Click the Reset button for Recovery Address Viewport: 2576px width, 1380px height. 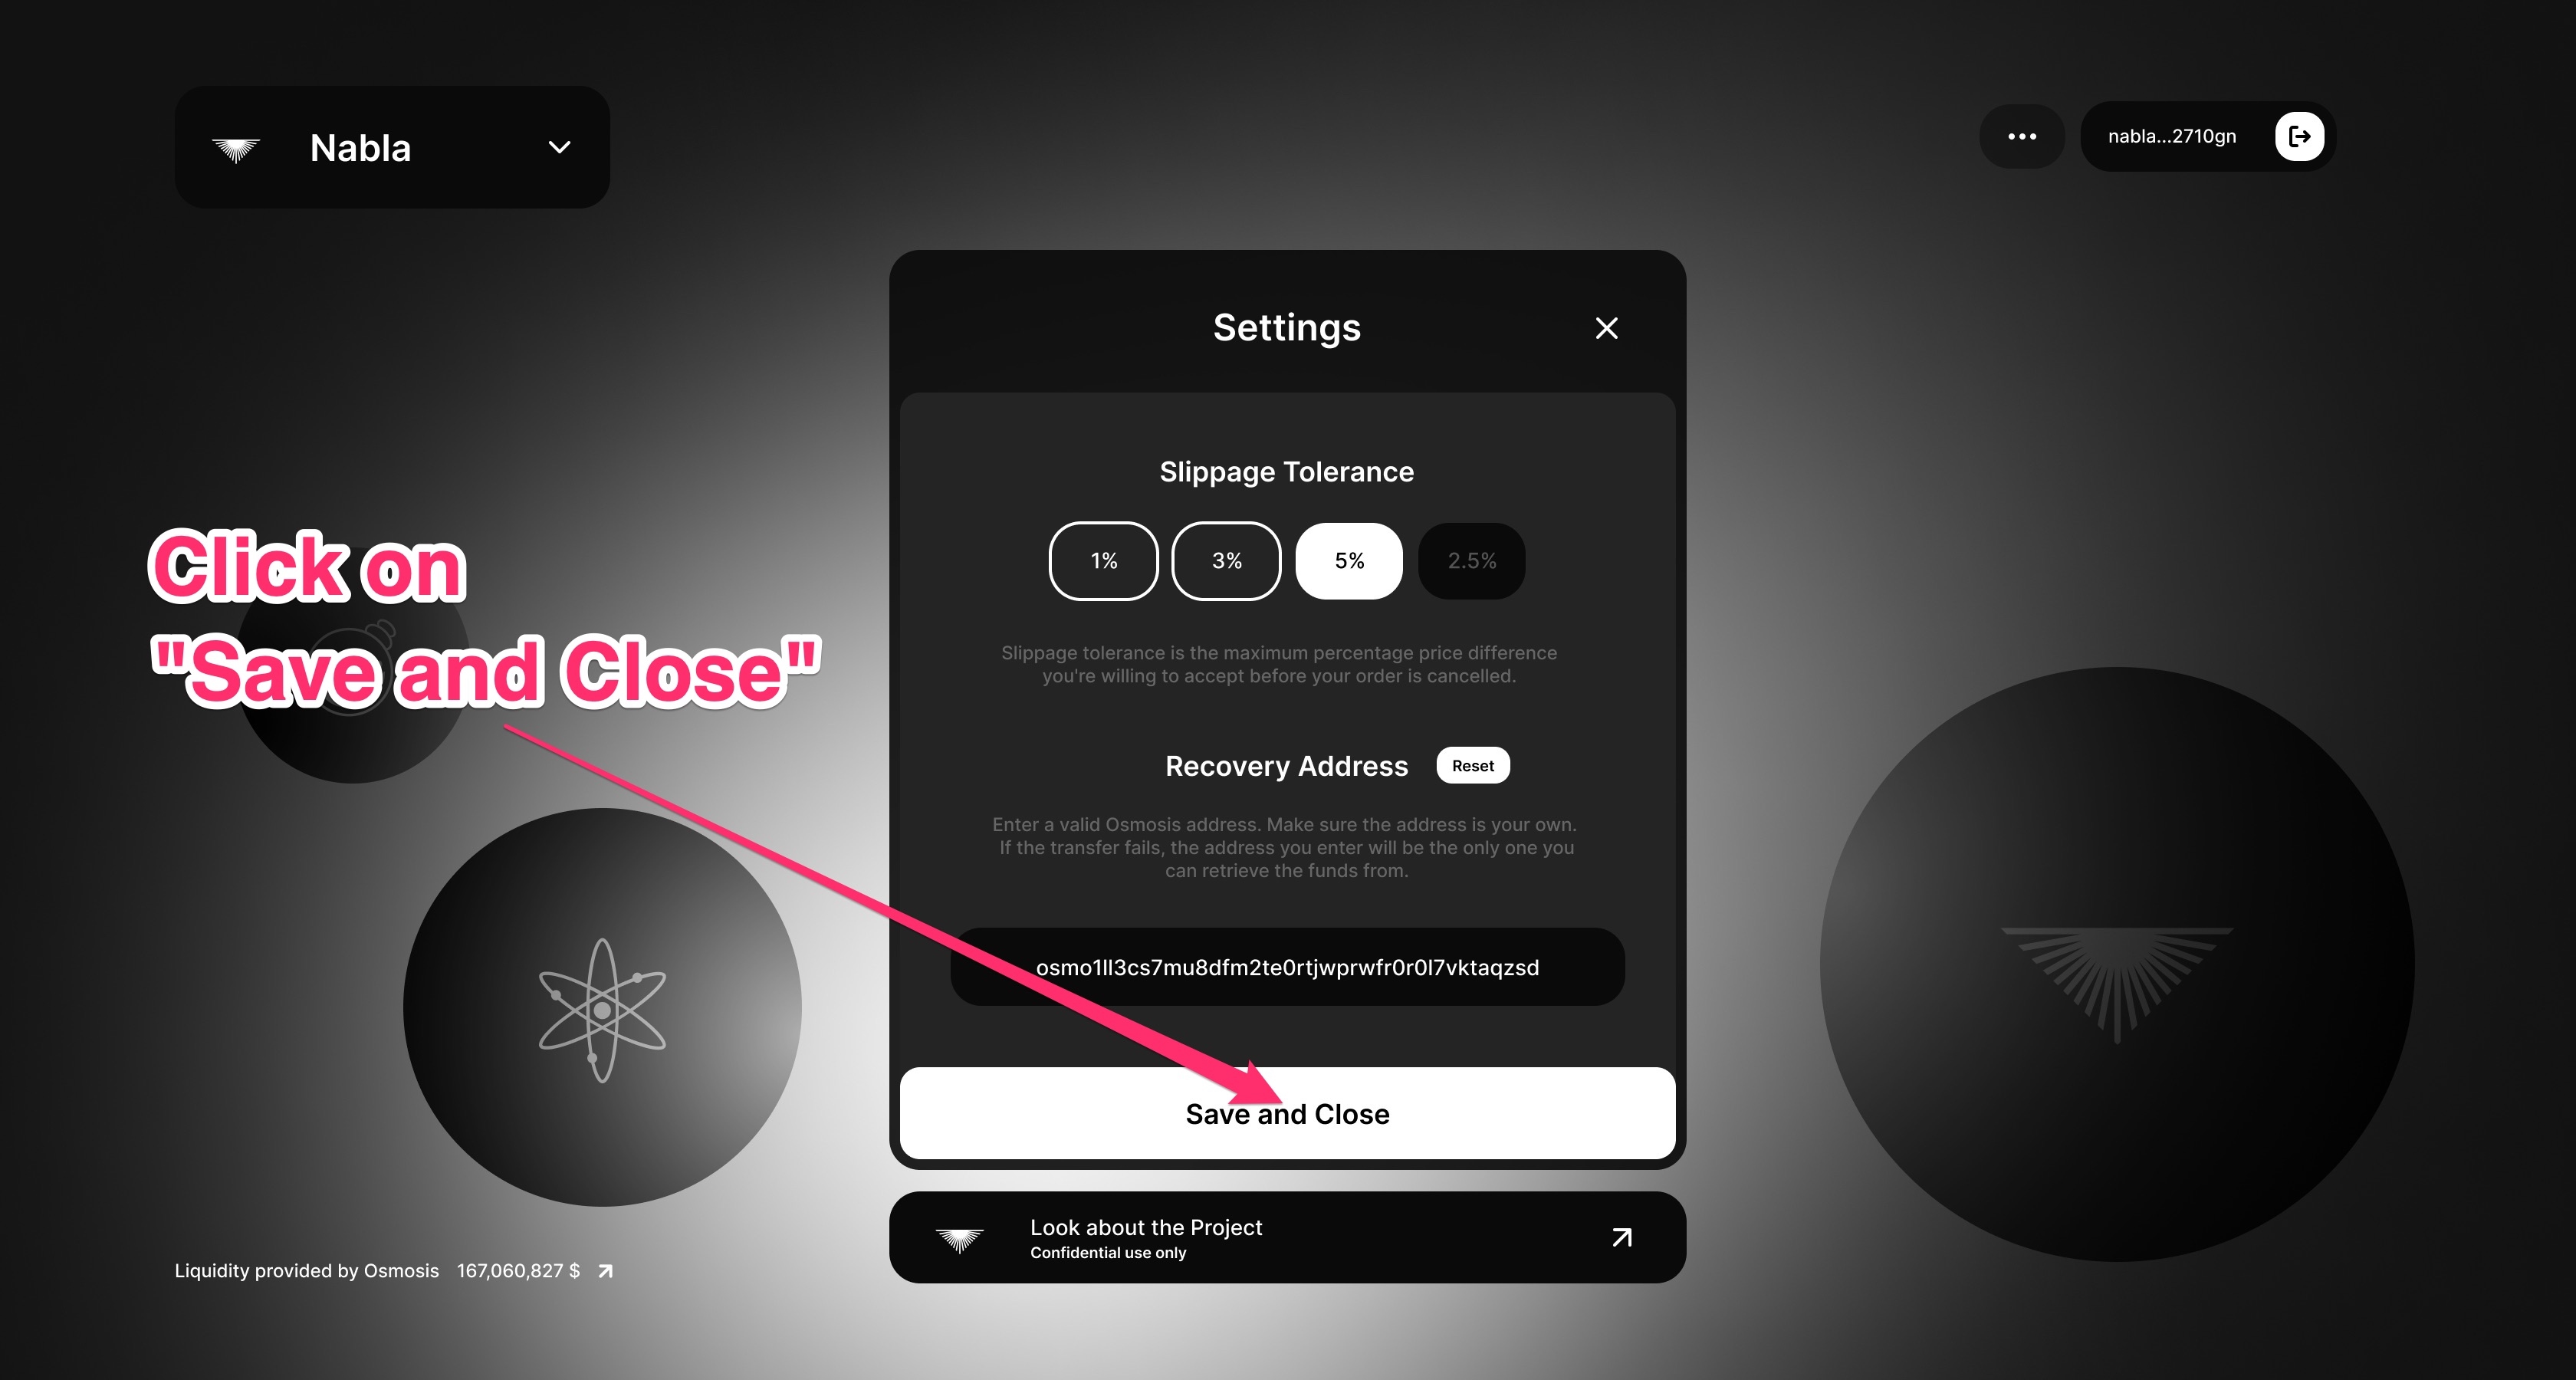(1470, 765)
